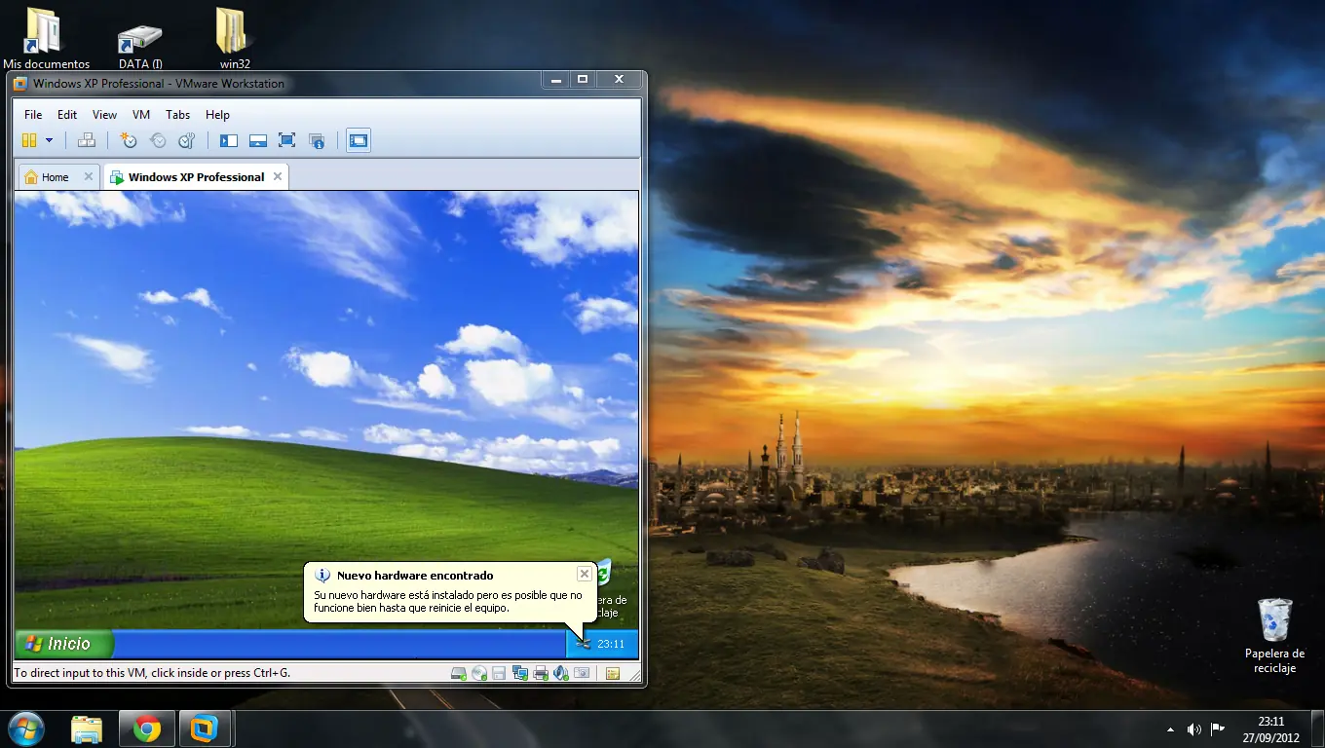This screenshot has width=1325, height=748.
Task: Open the Action Center flag icon
Action: (1218, 729)
